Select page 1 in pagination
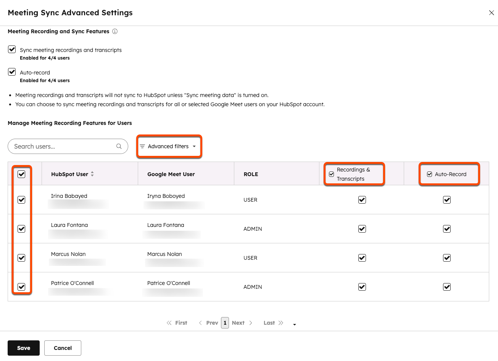The width and height of the screenshot is (498, 361). coord(225,323)
